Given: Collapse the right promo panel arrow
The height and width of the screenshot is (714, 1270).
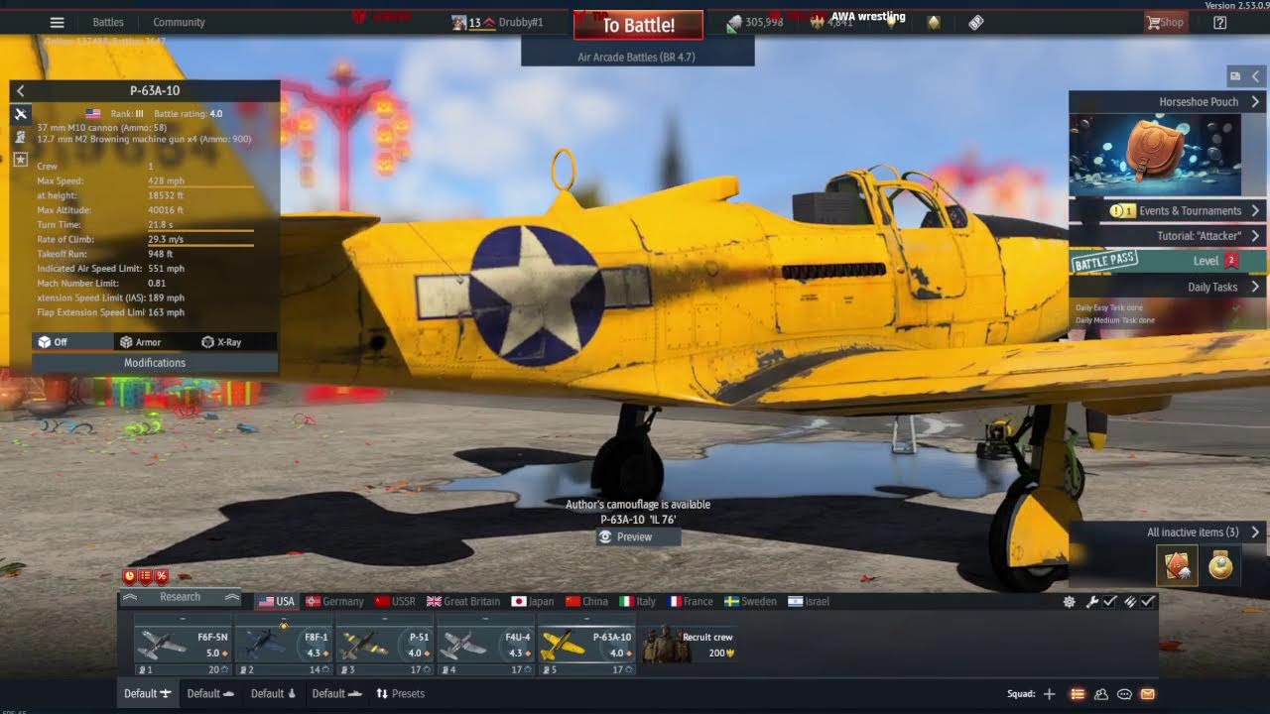Looking at the screenshot, I should [1255, 76].
